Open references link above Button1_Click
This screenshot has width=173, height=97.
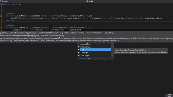11,14
